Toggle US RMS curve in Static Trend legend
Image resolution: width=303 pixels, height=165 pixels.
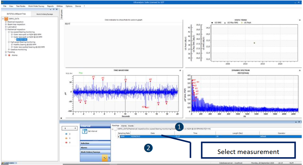[x=217, y=23]
